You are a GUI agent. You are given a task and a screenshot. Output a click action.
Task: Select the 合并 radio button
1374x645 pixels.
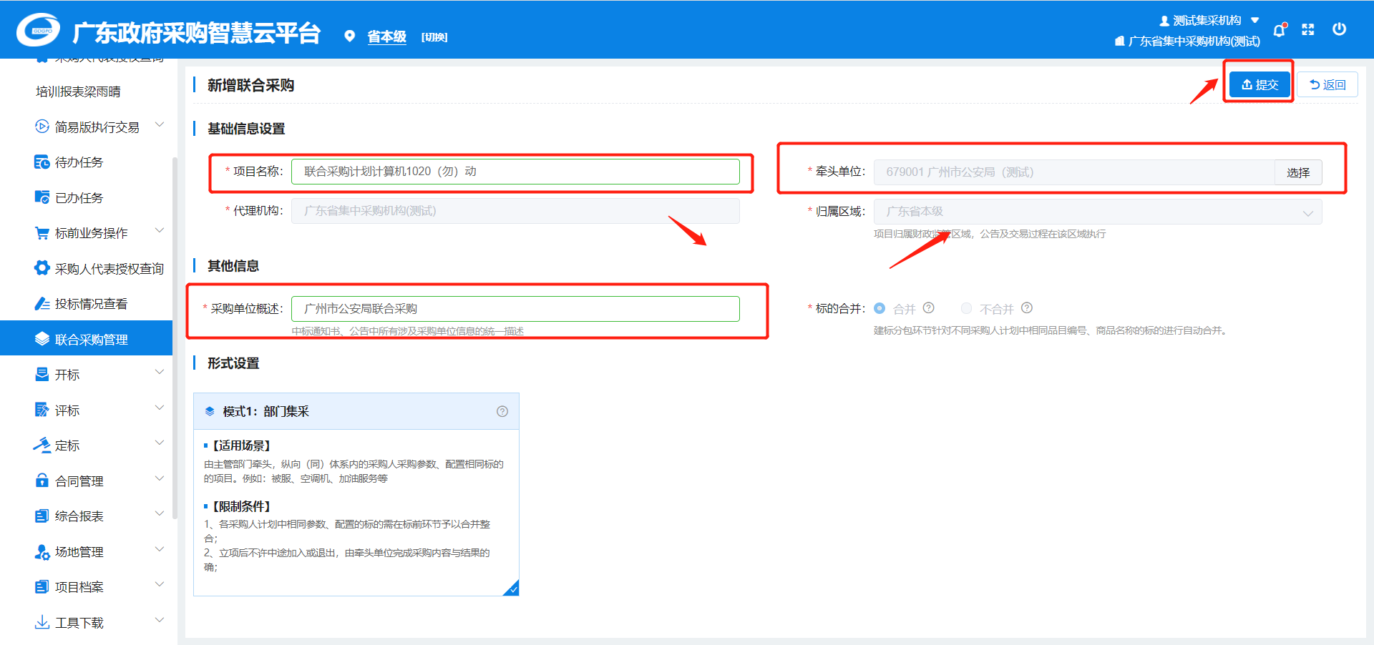tap(880, 308)
